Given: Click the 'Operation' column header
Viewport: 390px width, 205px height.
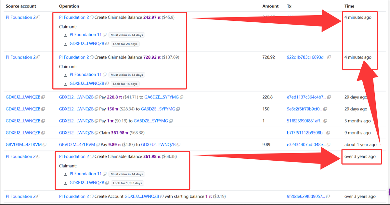Looking at the screenshot, I should [x=69, y=6].
